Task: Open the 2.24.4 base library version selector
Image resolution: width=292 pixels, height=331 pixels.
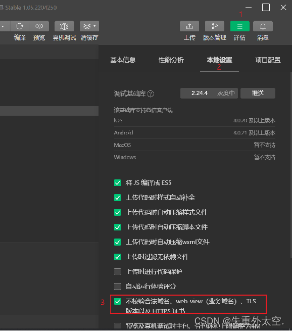Action: point(209,93)
